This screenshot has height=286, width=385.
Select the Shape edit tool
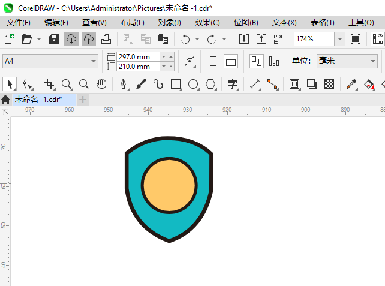pyautogui.click(x=27, y=84)
